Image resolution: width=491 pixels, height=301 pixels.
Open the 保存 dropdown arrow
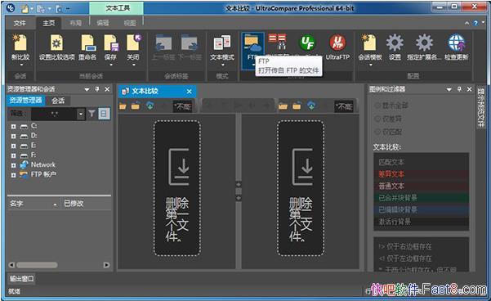pyautogui.click(x=111, y=65)
